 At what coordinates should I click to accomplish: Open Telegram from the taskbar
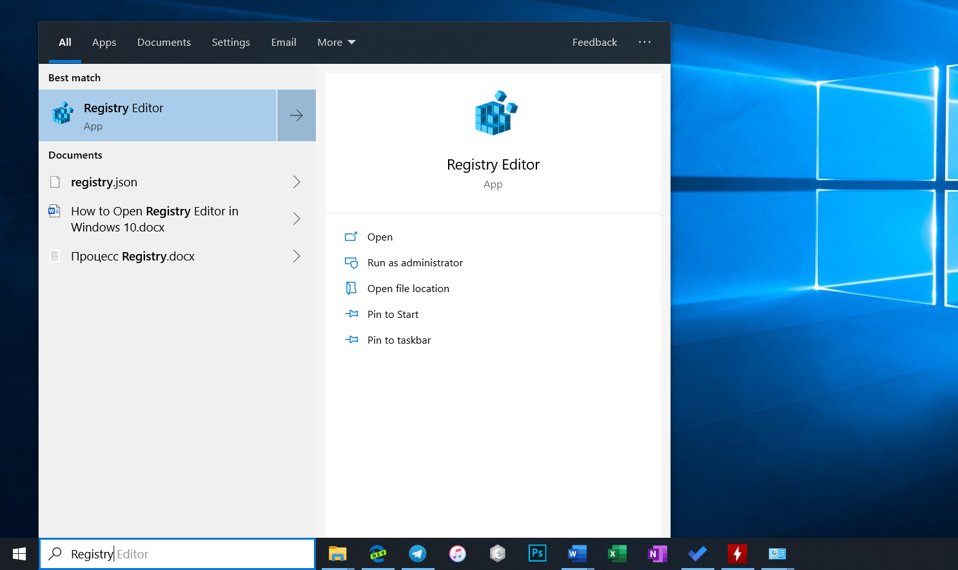point(418,553)
